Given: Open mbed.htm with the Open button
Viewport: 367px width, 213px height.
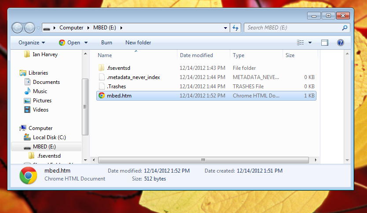Looking at the screenshot, I should [x=70, y=43].
